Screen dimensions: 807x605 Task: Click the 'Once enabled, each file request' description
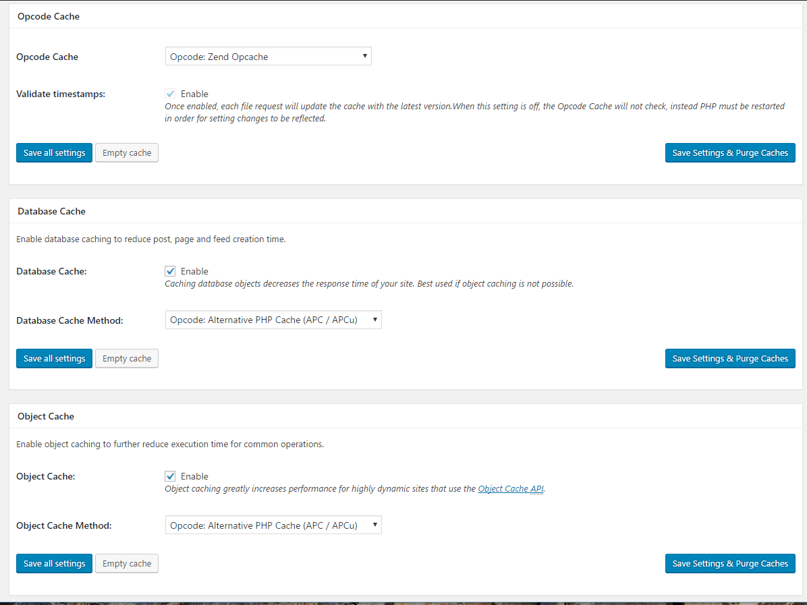(474, 112)
